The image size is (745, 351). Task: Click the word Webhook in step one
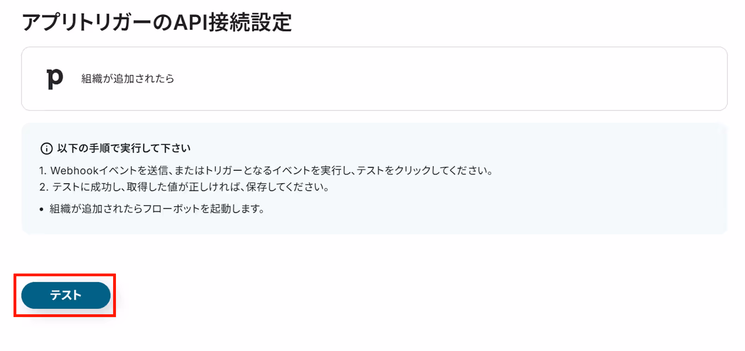point(74,171)
